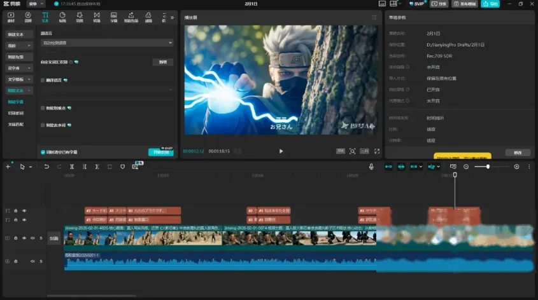Click the Share button in title bar
This screenshot has width=538, height=300.
439,4
